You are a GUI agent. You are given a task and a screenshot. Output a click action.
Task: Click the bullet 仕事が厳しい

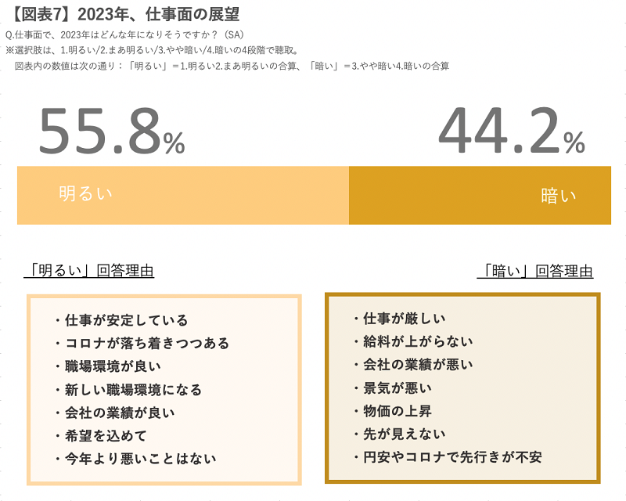399,319
